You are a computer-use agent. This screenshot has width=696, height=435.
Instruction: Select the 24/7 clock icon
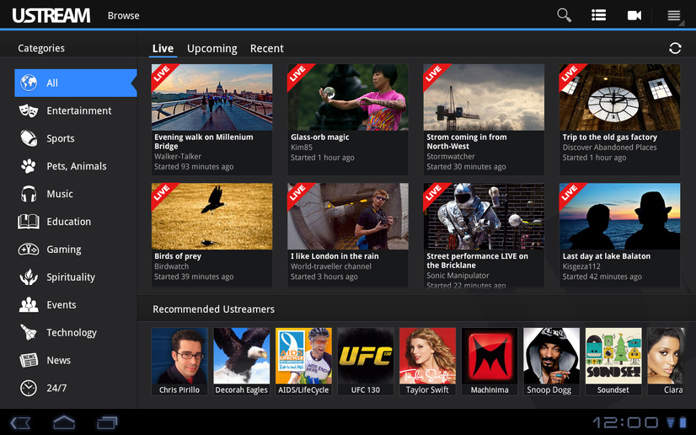tap(29, 388)
